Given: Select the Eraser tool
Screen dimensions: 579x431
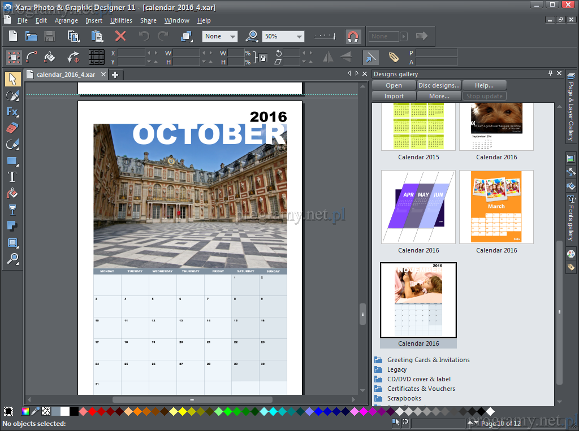Looking at the screenshot, I should click(12, 128).
